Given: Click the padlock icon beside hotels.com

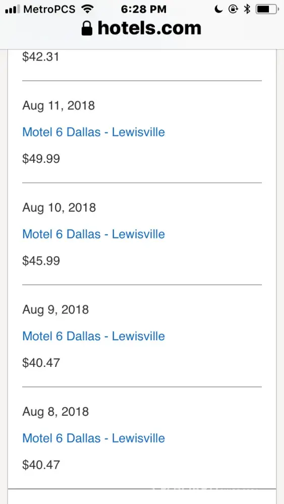Looking at the screenshot, I should 87,28.
